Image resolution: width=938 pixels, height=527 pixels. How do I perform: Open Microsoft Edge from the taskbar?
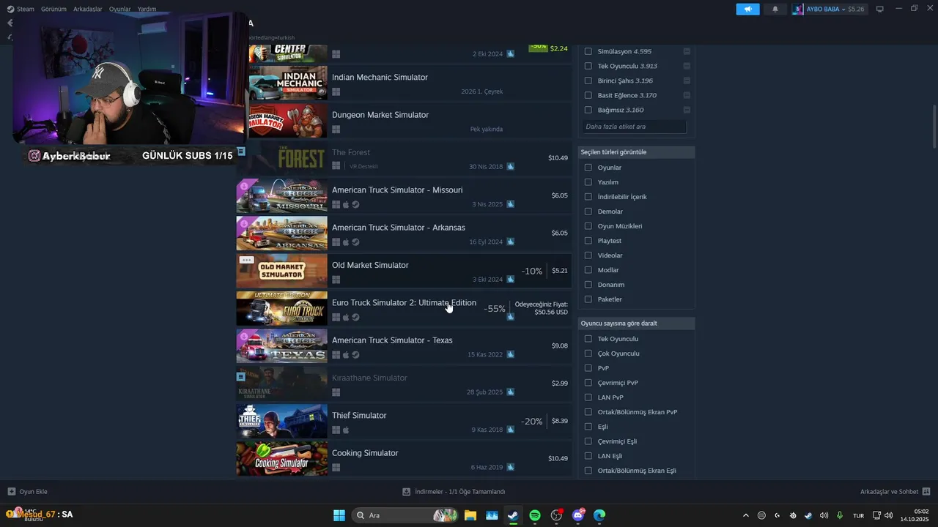(599, 515)
